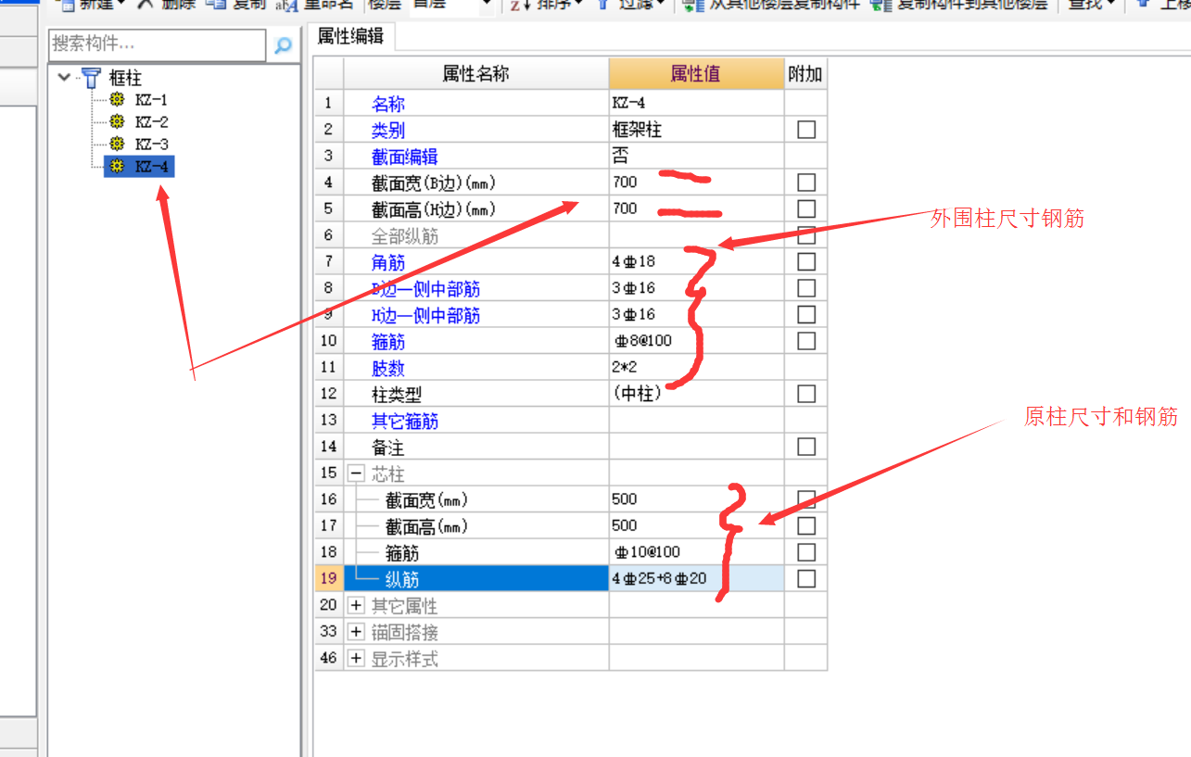Toggle the 箍筋 row 10 checkbox
The height and width of the screenshot is (757, 1191).
click(x=806, y=341)
